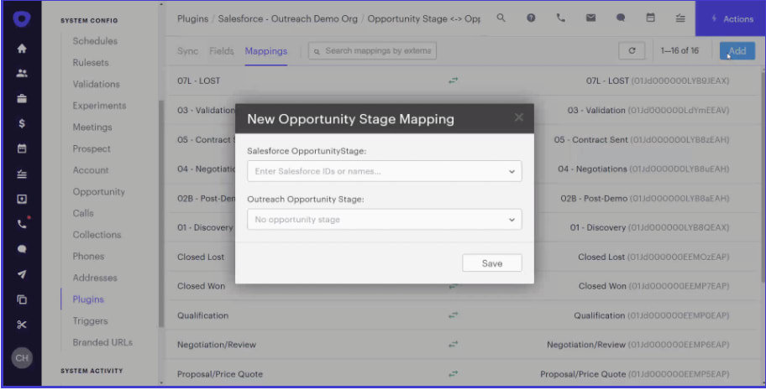Open the email envelope icon in top bar
Image resolution: width=766 pixels, height=390 pixels.
pos(590,18)
